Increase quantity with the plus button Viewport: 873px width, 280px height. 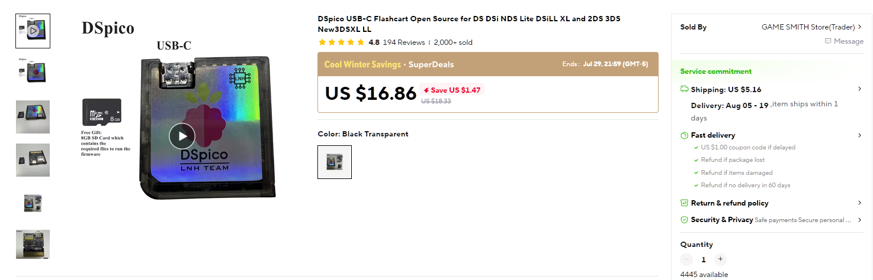(720, 259)
